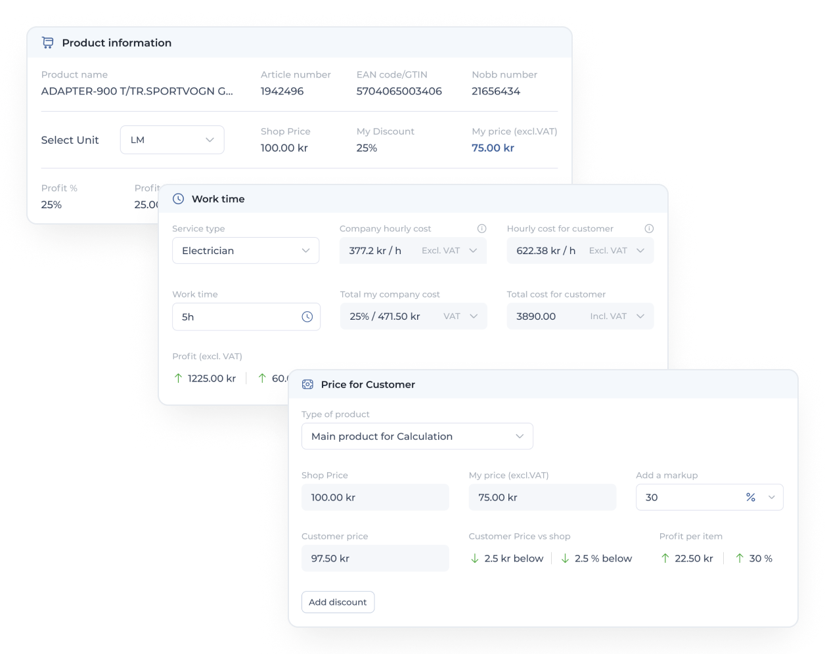
Task: Click the info icon next to Company hourly cost
Action: [481, 229]
